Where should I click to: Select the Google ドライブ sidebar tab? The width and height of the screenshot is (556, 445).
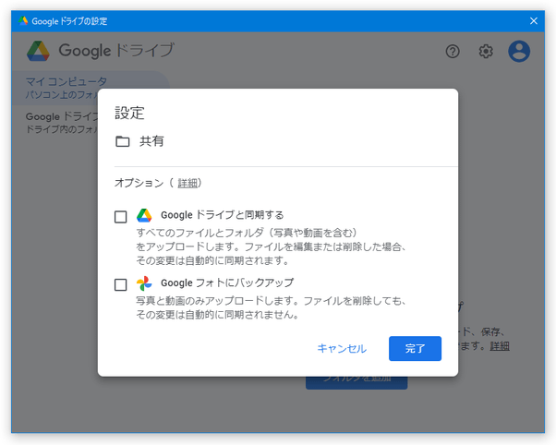pyautogui.click(x=62, y=123)
